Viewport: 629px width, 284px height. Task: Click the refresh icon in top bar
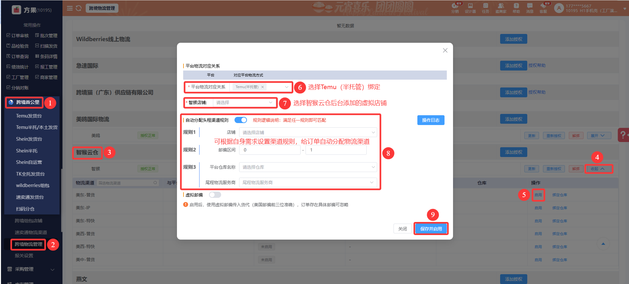point(79,8)
